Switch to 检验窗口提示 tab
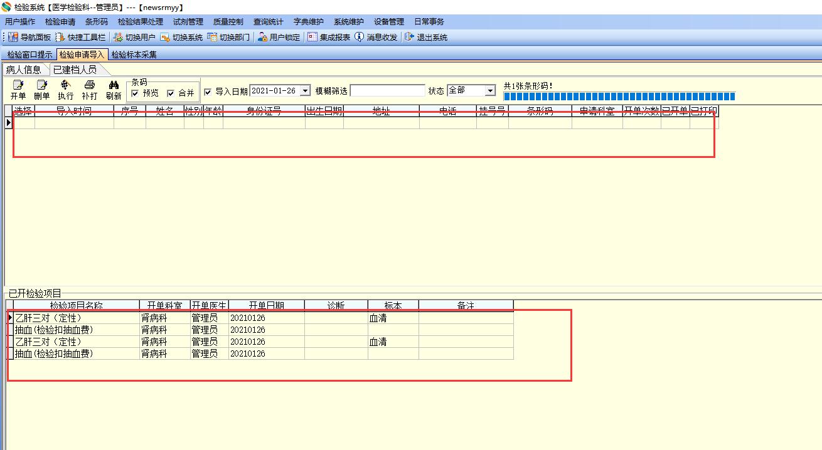 30,55
